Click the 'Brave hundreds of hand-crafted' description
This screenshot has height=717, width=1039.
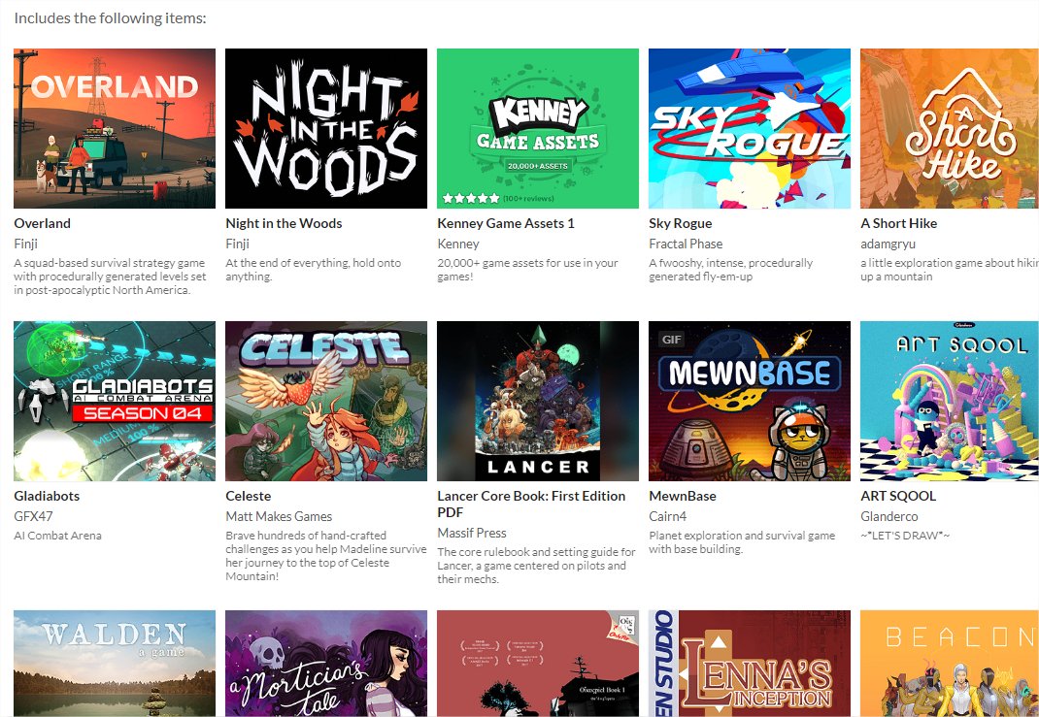pos(326,556)
